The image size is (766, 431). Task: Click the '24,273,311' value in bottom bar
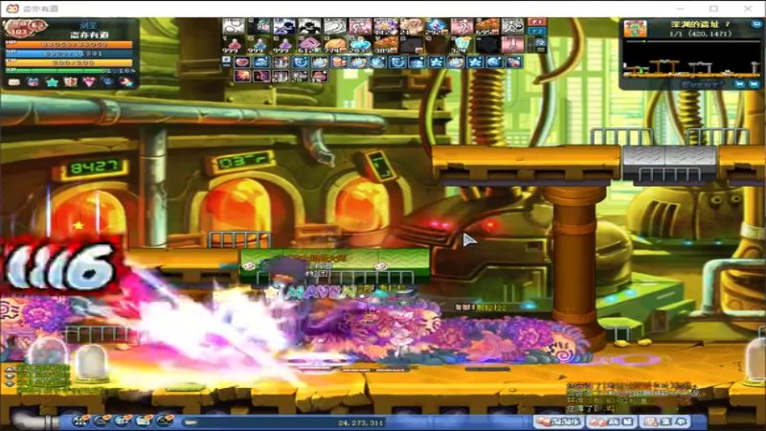(360, 422)
